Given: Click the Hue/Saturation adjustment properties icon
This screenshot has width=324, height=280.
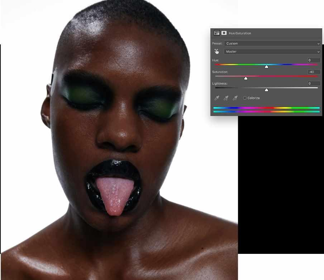Looking at the screenshot, I should 216,33.
